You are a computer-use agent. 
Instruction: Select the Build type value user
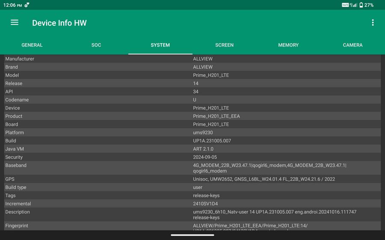198,187
